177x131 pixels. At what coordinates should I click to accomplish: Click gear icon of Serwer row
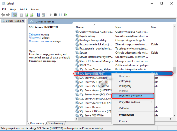(77, 53)
